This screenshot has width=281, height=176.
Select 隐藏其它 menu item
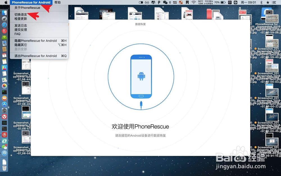(39, 45)
